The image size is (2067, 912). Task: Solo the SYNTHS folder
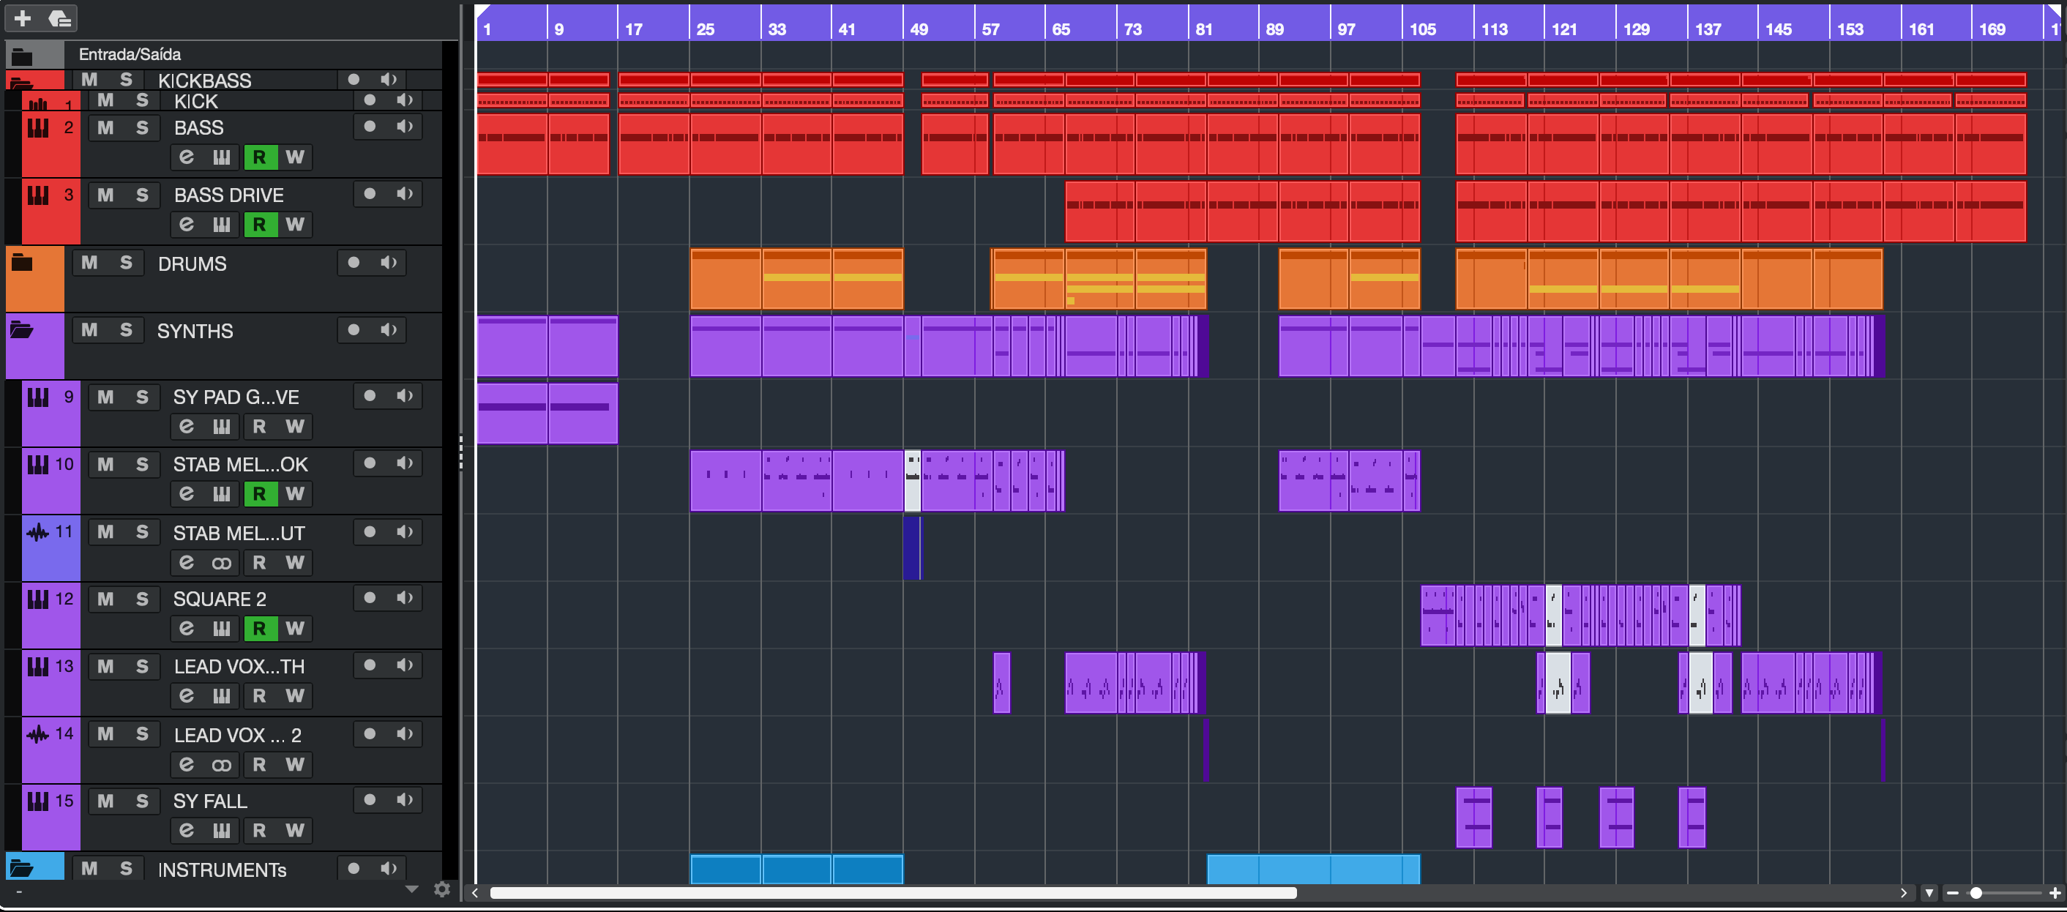(126, 329)
